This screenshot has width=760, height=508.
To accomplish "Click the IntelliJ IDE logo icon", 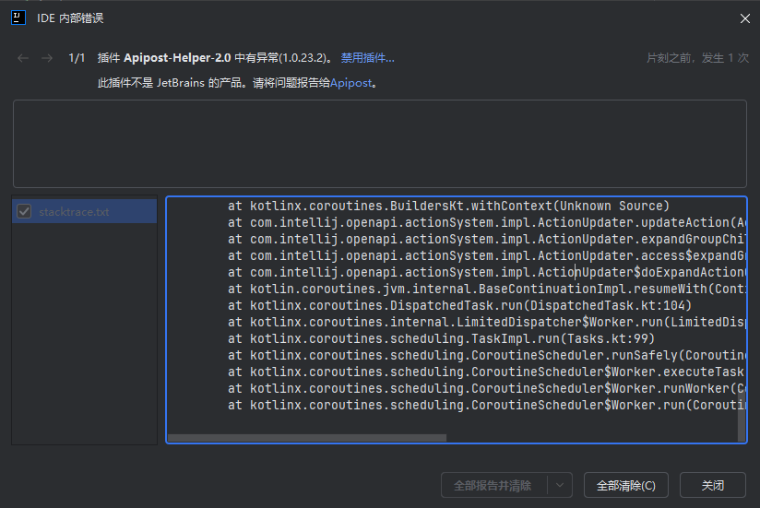I will tap(18, 18).
